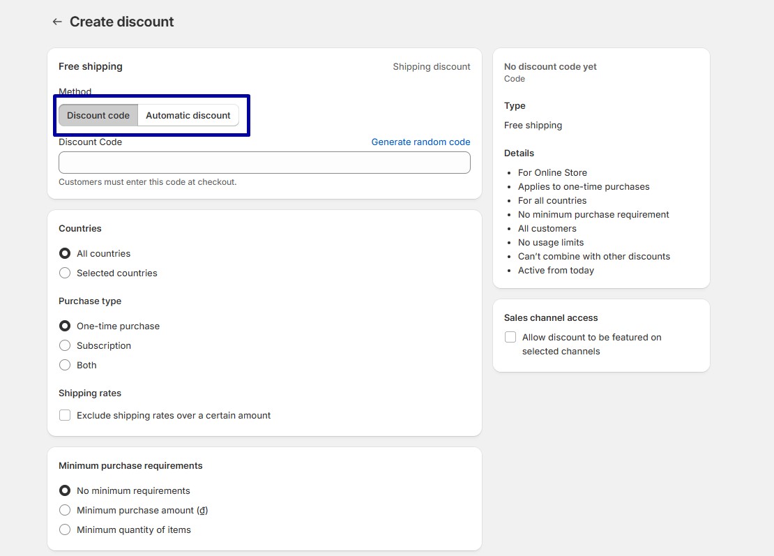Image resolution: width=774 pixels, height=556 pixels.
Task: Click the Create discount page title
Action: [121, 22]
